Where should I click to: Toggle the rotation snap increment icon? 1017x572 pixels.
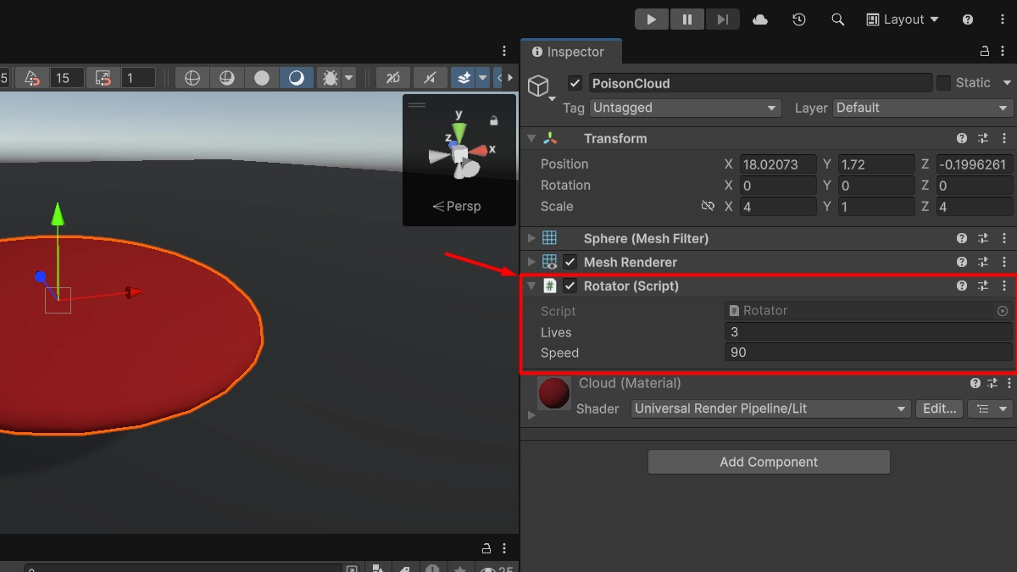coord(32,78)
